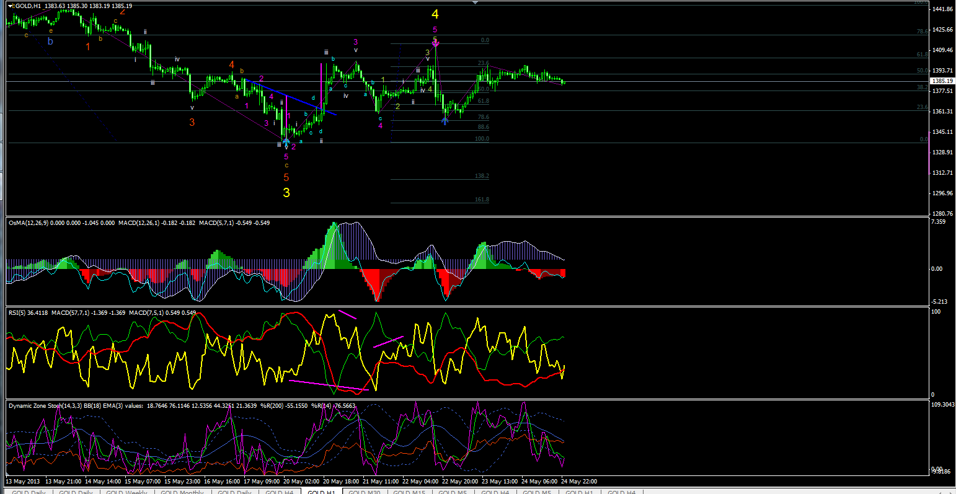Select the active GOLD H1 tab
This screenshot has width=956, height=494.
click(x=321, y=492)
